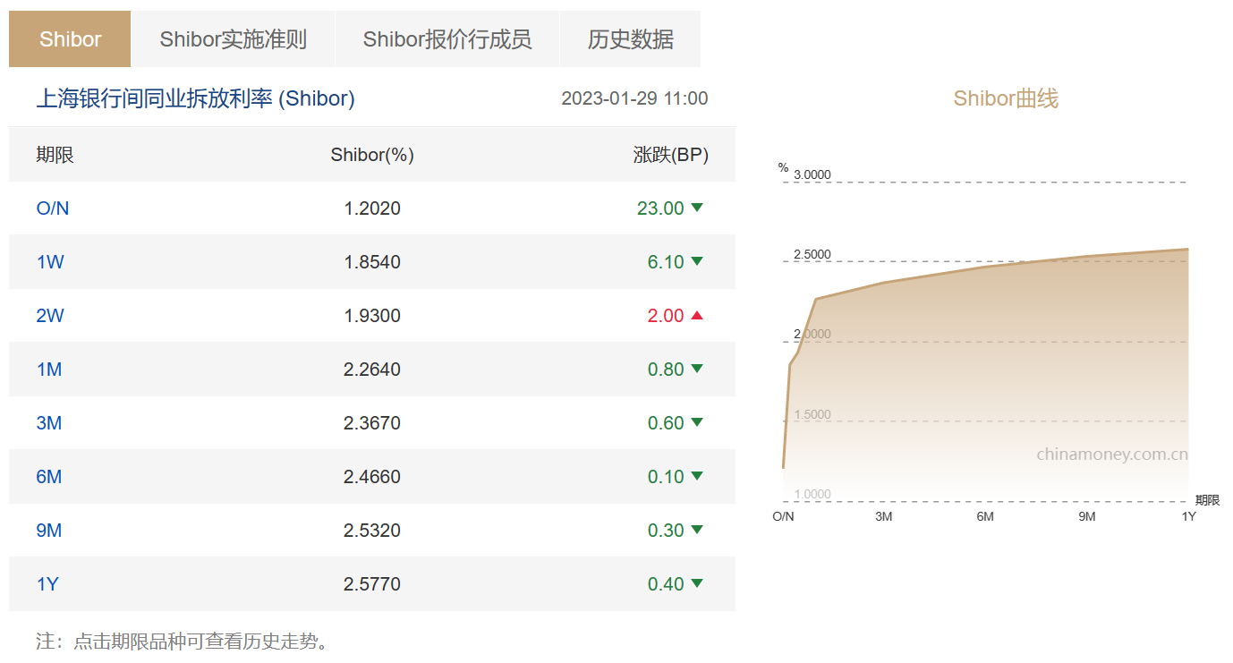Select the active Shibor tab
Viewport: 1233px width, 663px height.
pos(70,39)
